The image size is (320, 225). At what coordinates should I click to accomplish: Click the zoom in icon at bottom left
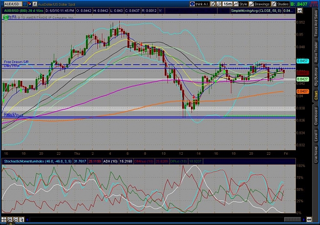(x=10, y=220)
